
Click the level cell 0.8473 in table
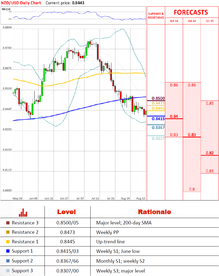67,232
